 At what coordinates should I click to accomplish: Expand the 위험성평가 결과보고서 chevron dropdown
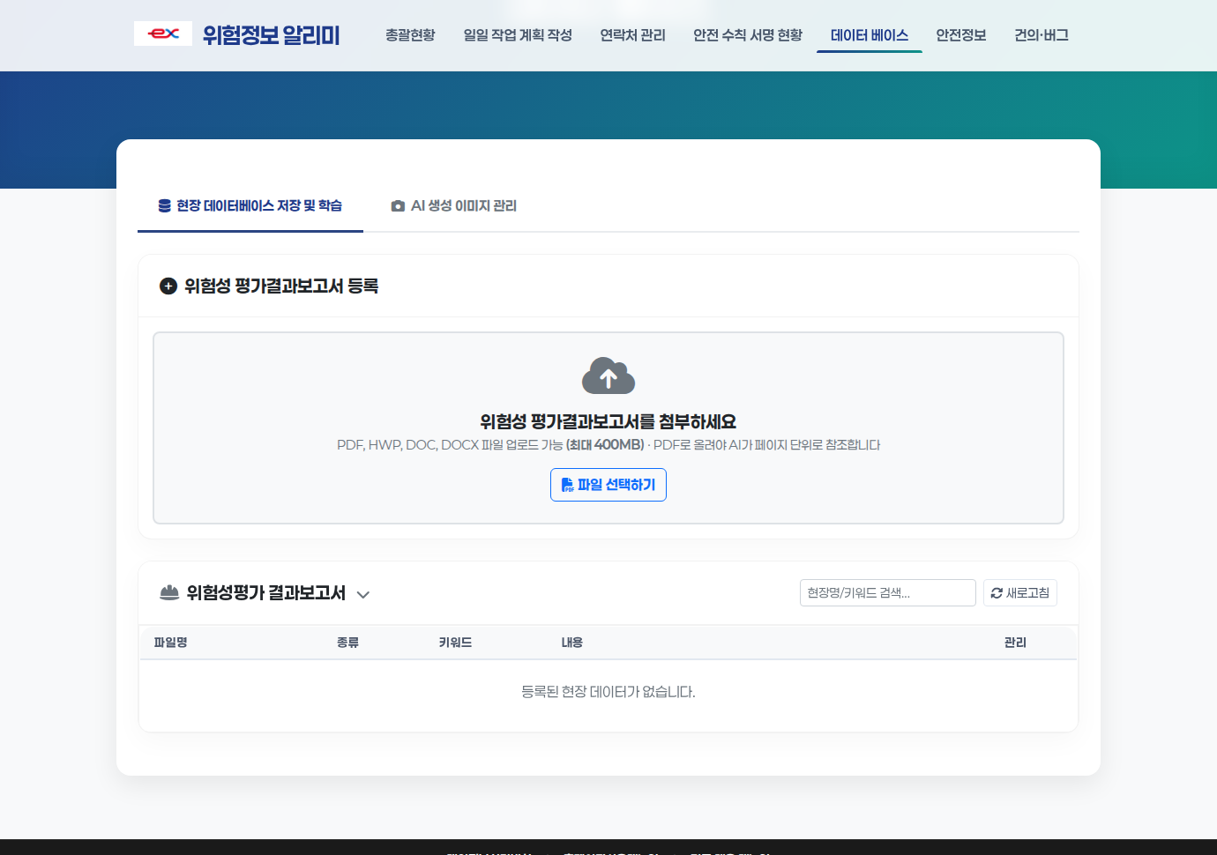pos(362,594)
